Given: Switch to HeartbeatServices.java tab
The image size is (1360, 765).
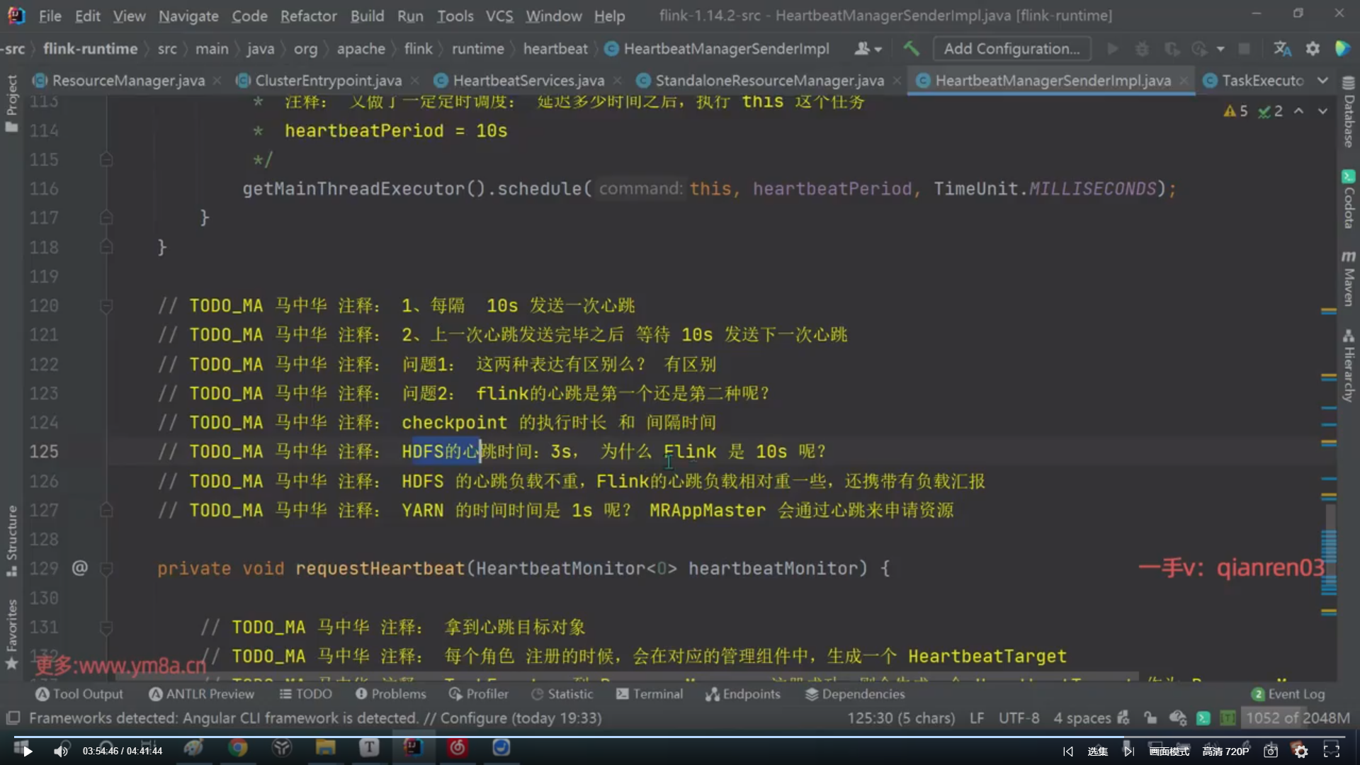Looking at the screenshot, I should pyautogui.click(x=528, y=81).
